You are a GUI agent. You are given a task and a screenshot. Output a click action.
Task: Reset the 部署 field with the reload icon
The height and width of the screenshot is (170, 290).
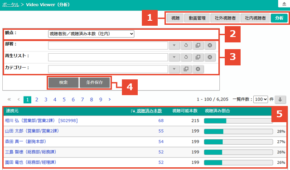(186, 46)
